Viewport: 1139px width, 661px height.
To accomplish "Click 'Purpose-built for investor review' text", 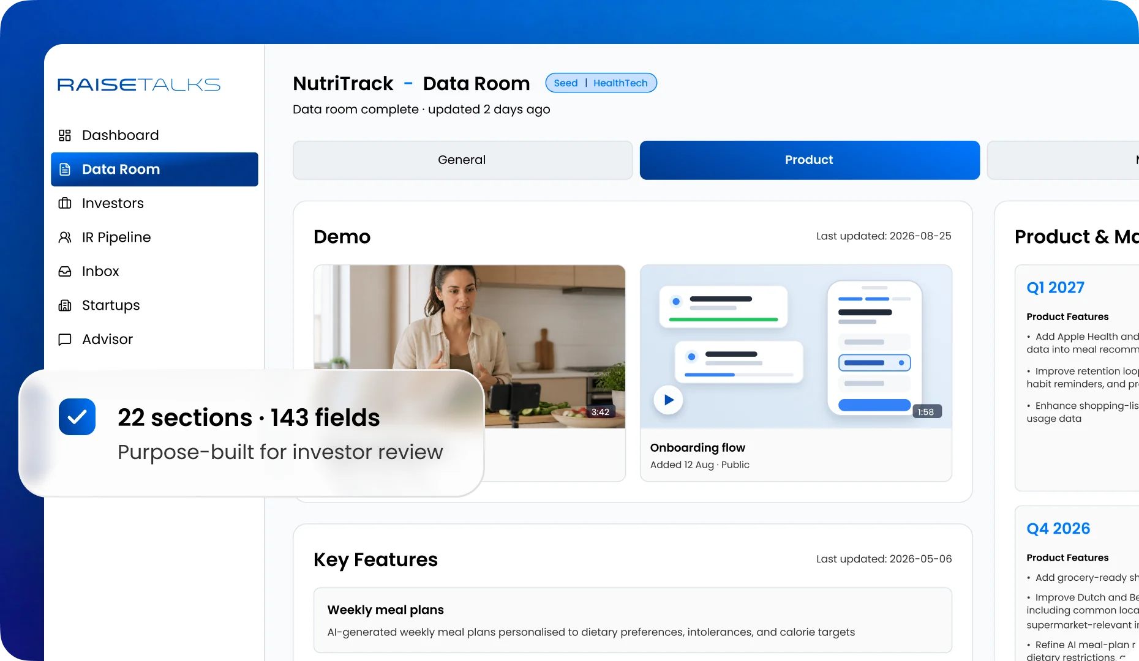I will [280, 452].
